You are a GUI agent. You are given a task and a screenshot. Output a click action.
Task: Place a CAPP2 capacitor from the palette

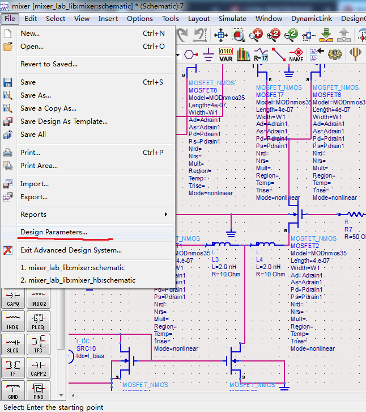(39, 368)
